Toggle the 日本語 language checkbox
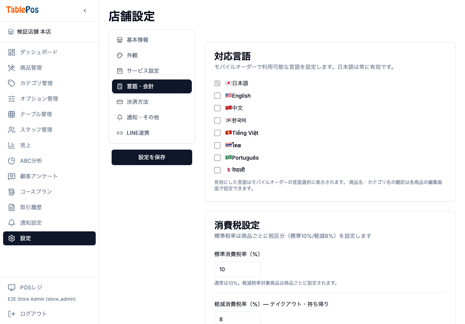 click(x=217, y=83)
